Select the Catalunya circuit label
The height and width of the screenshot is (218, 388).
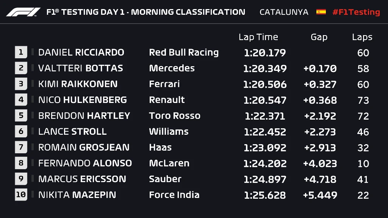(x=284, y=12)
